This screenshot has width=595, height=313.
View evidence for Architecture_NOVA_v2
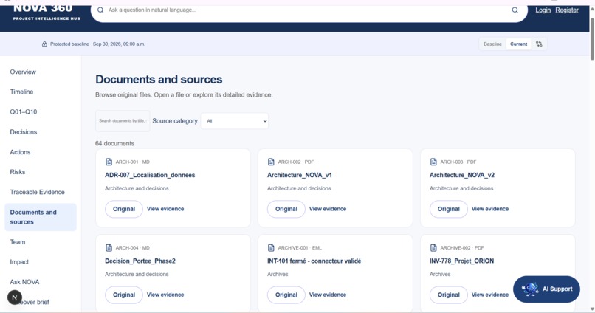(490, 209)
